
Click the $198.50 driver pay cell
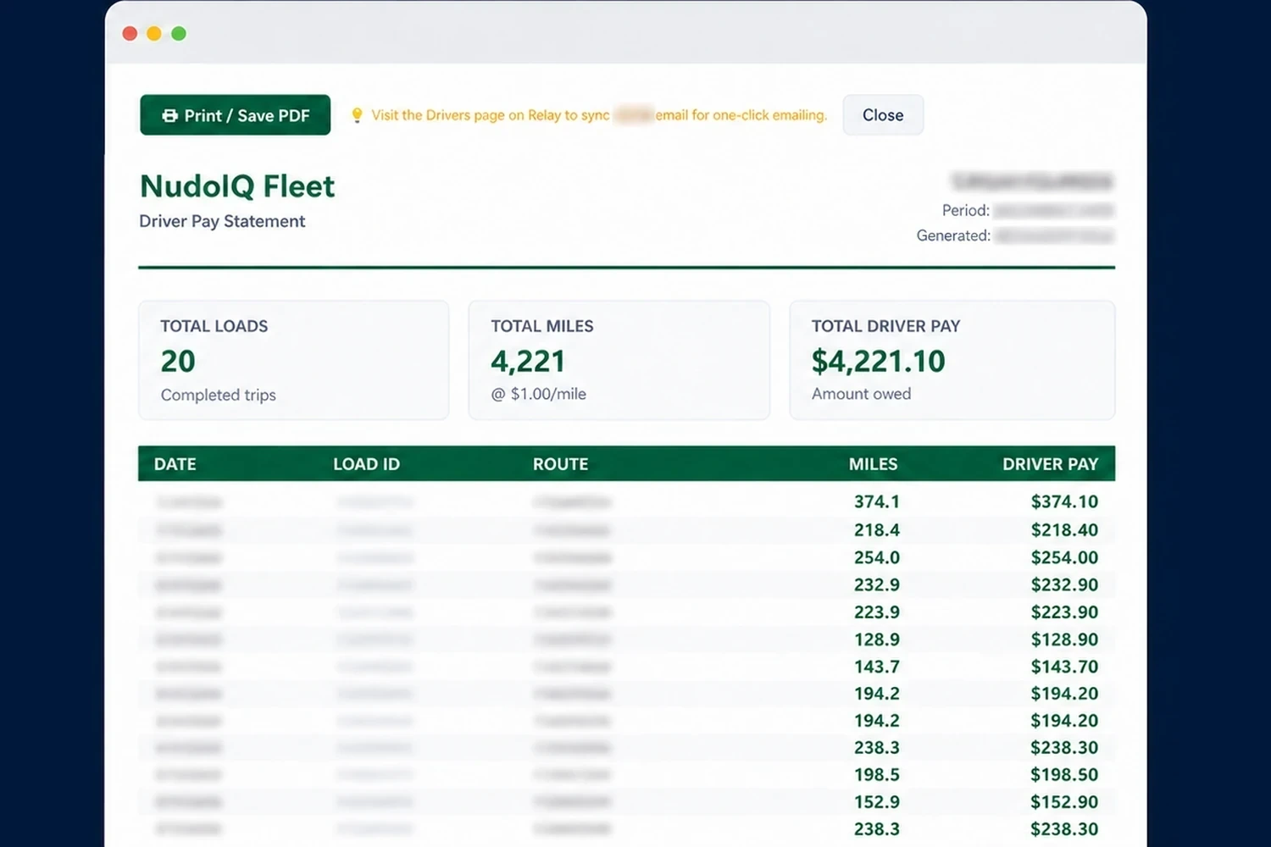point(1064,774)
